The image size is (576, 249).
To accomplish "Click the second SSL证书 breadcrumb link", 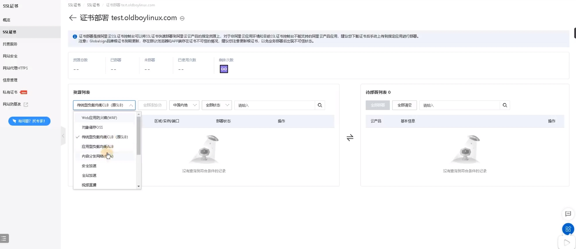I will 93,5.
